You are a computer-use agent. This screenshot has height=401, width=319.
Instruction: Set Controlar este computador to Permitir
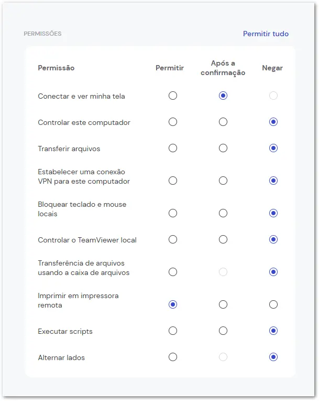click(173, 122)
